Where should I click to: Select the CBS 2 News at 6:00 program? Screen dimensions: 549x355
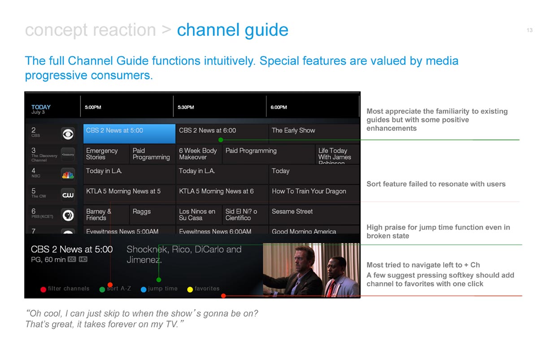[222, 134]
